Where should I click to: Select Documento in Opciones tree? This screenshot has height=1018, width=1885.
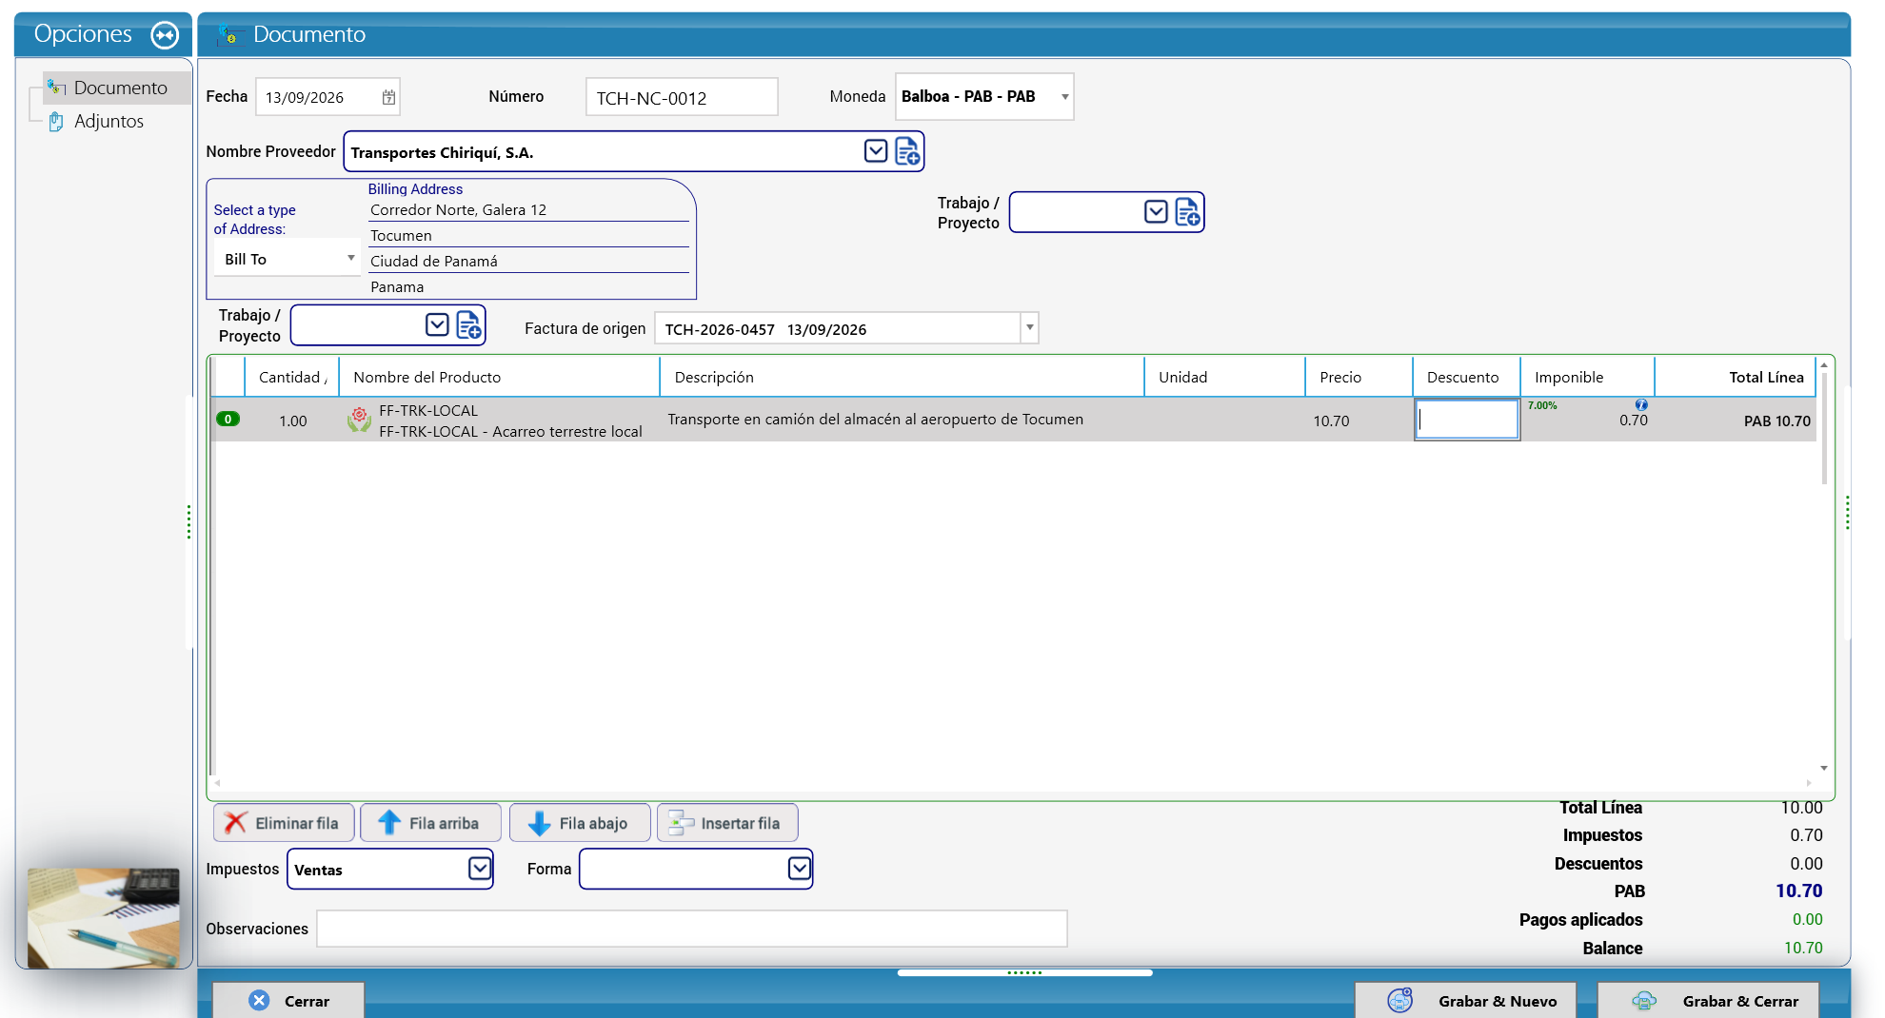(x=120, y=88)
